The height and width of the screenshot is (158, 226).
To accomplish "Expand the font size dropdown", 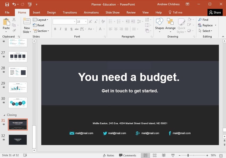I will point(86,22).
